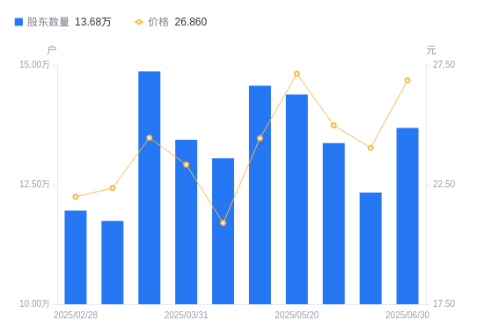The image size is (484, 335).
Task: Select the bar above 2025/06/30
Action: point(407,216)
